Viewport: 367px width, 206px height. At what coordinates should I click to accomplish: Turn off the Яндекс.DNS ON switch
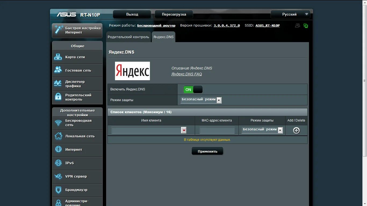(193, 89)
